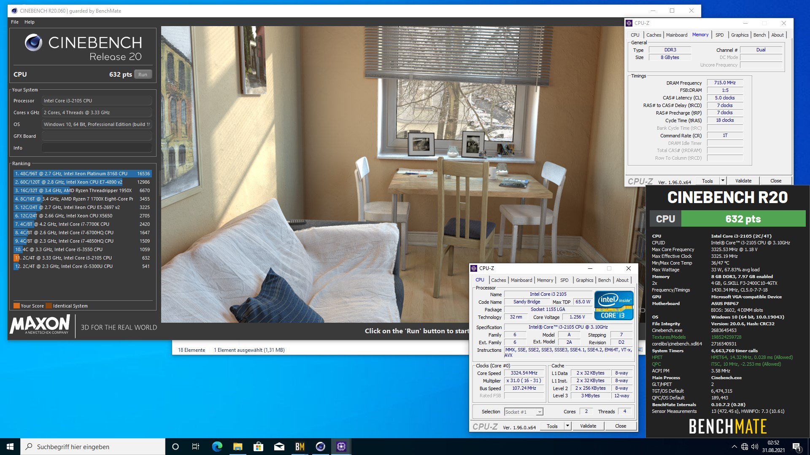This screenshot has height=455, width=810.
Task: Open the File menu in Cinebench
Action: tap(15, 22)
